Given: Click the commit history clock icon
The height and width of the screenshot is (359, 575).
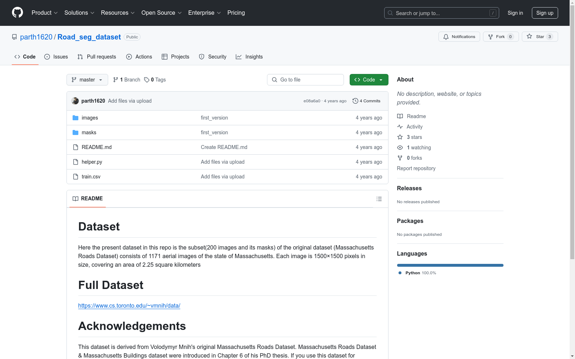Looking at the screenshot, I should [x=355, y=101].
